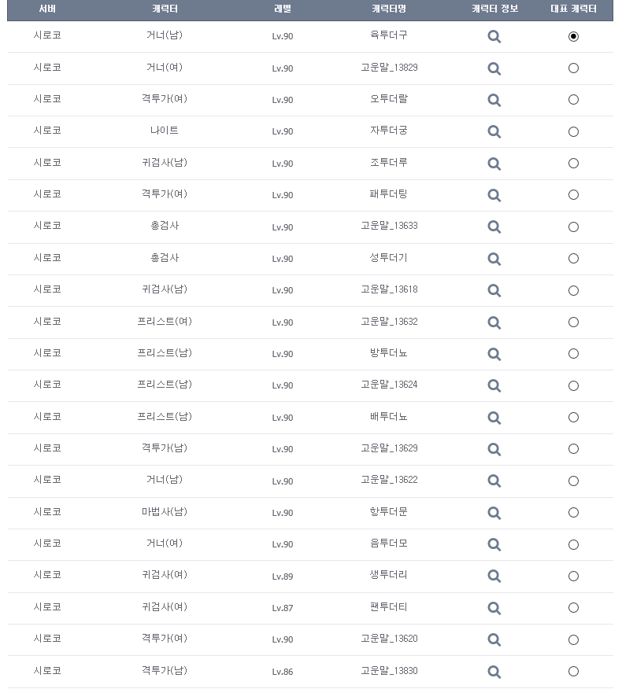Click the 레벨 column header
Image resolution: width=622 pixels, height=689 pixels.
point(283,9)
